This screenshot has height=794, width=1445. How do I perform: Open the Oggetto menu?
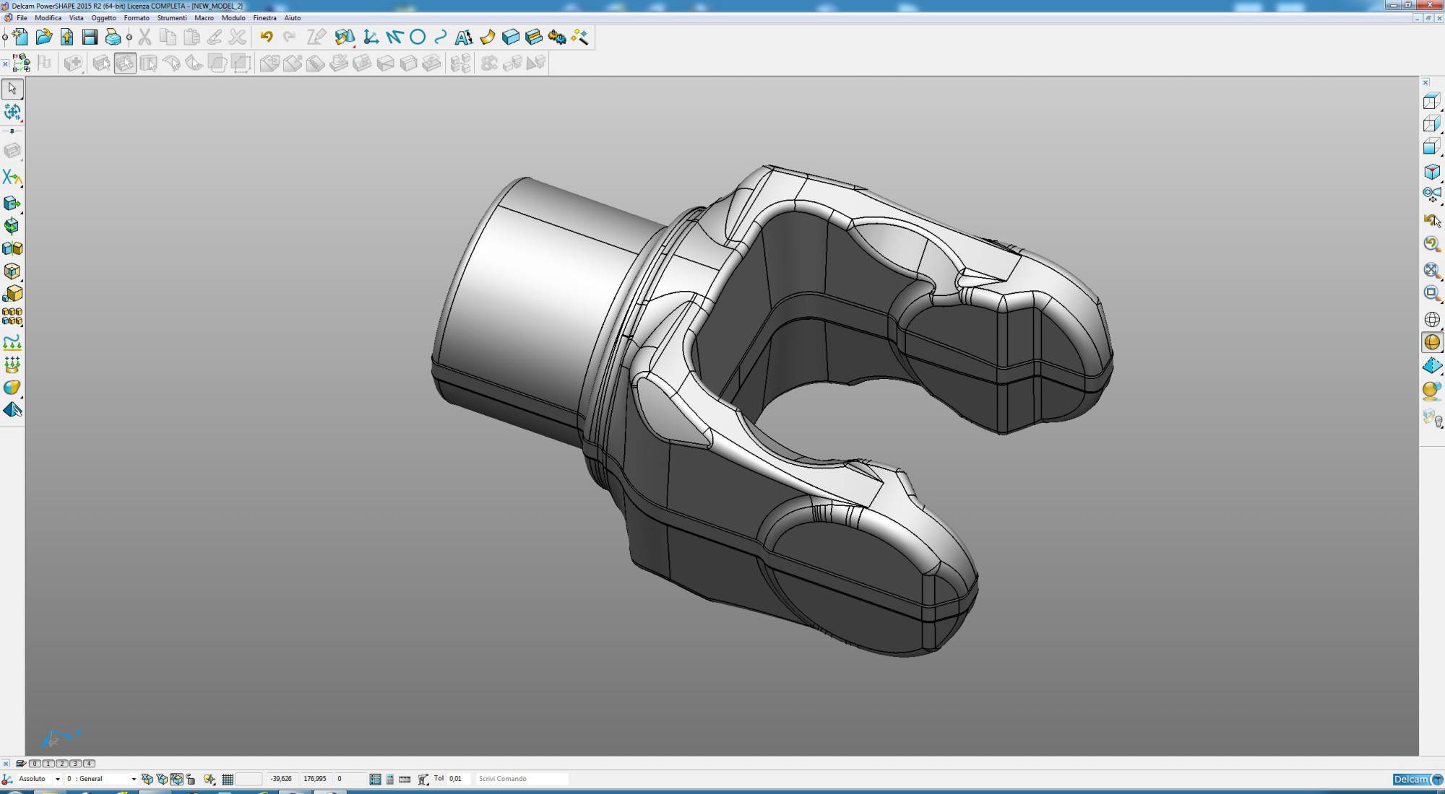click(103, 18)
